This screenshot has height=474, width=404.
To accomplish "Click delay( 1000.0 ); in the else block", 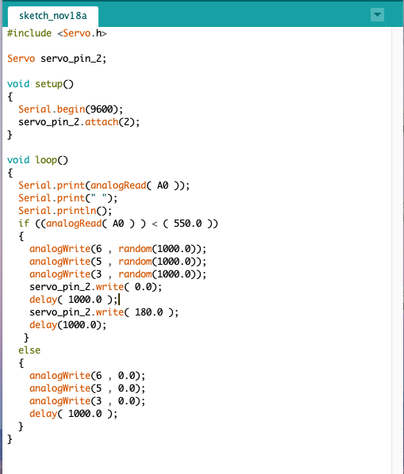I will tap(73, 414).
